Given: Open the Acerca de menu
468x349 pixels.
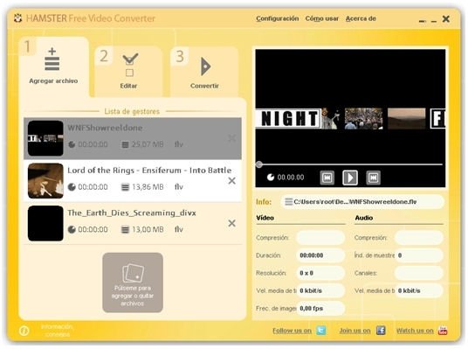Looking at the screenshot, I should [x=361, y=18].
